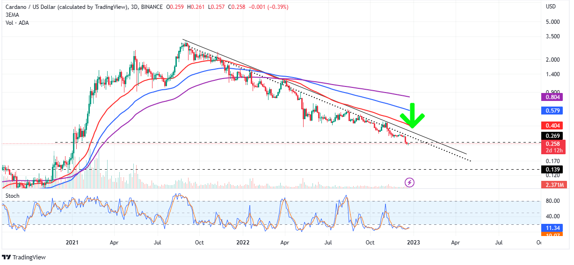The width and height of the screenshot is (574, 265).
Task: Click the 0.139 horizontal line price label
Action: 553,169
